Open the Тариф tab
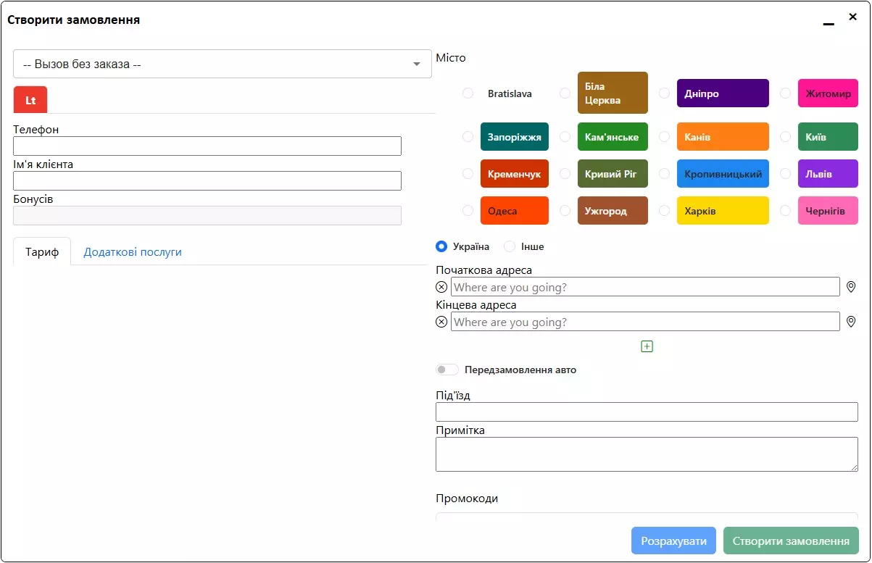The width and height of the screenshot is (872, 563). 42,252
